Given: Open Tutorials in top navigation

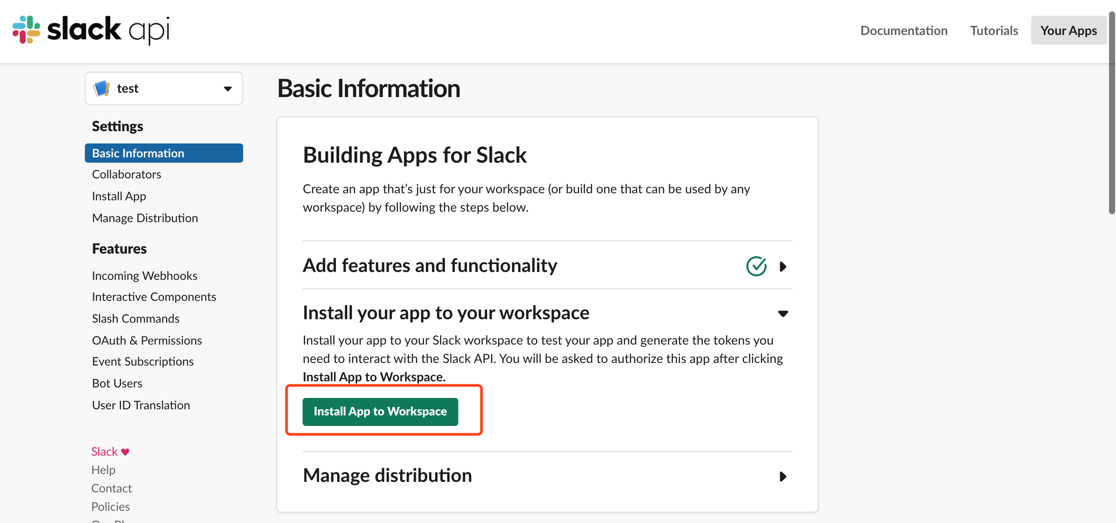Looking at the screenshot, I should pyautogui.click(x=994, y=31).
